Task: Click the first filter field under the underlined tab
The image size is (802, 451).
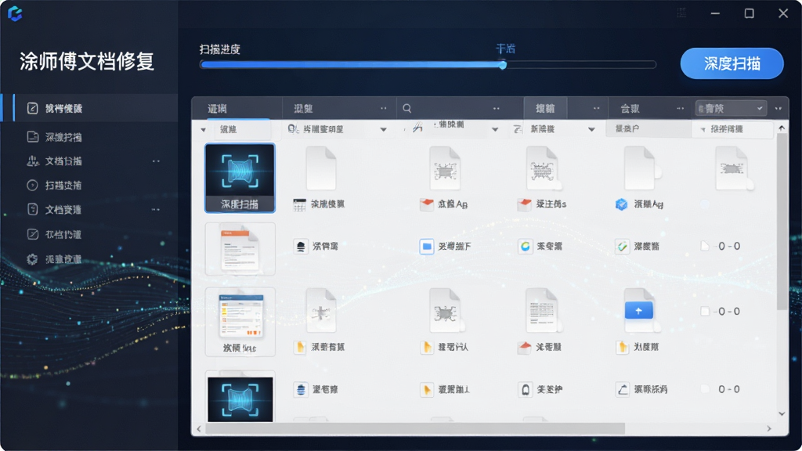Action: coord(241,130)
